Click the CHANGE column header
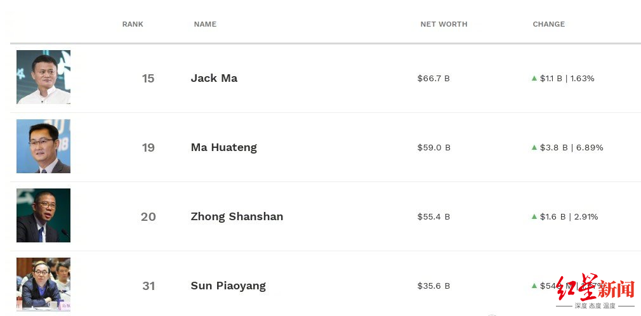641x316 pixels. (548, 24)
